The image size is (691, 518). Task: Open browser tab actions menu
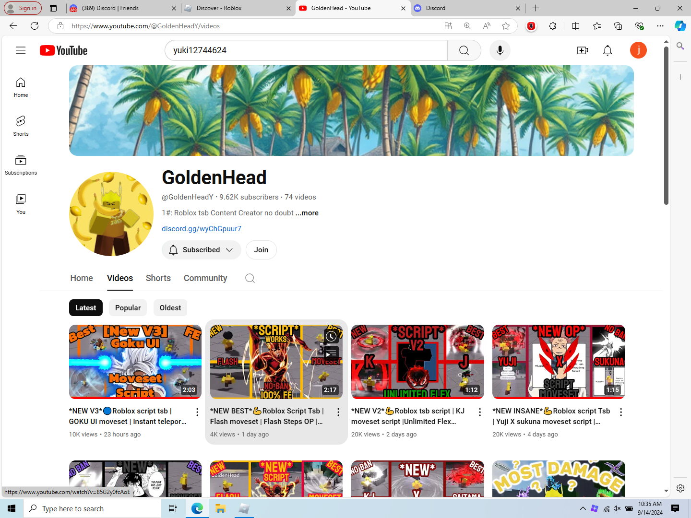click(53, 8)
